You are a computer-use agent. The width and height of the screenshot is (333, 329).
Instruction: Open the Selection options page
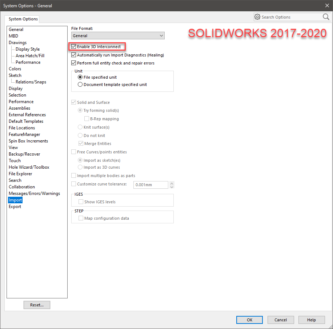pyautogui.click(x=17, y=95)
